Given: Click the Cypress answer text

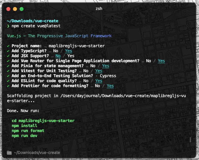Looking at the screenshot, I should (108, 76).
